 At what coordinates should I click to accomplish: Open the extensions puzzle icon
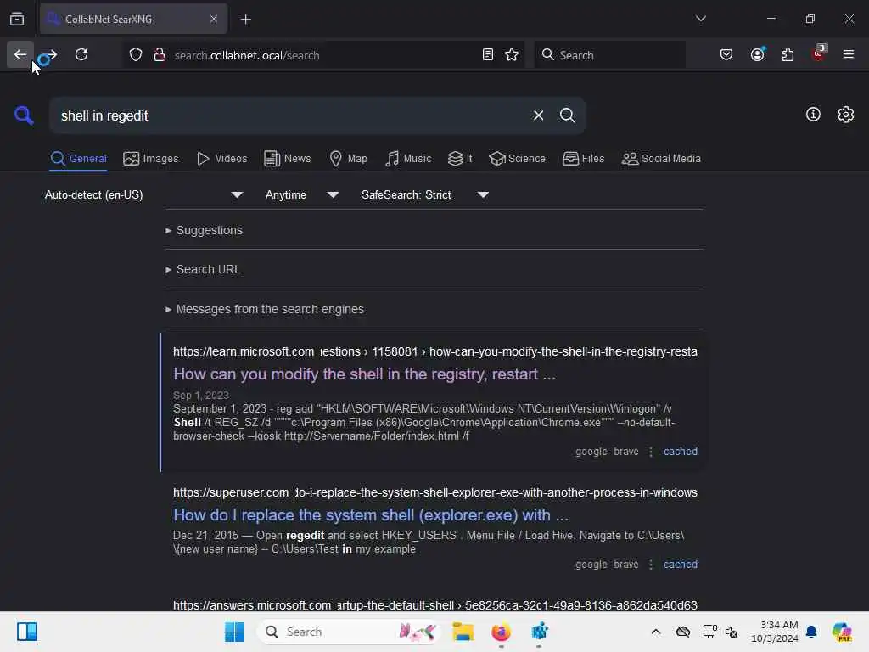[788, 55]
